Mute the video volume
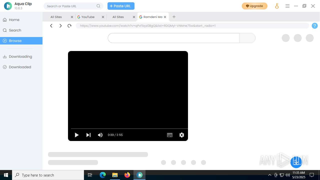This screenshot has width=320, height=180. [100, 135]
